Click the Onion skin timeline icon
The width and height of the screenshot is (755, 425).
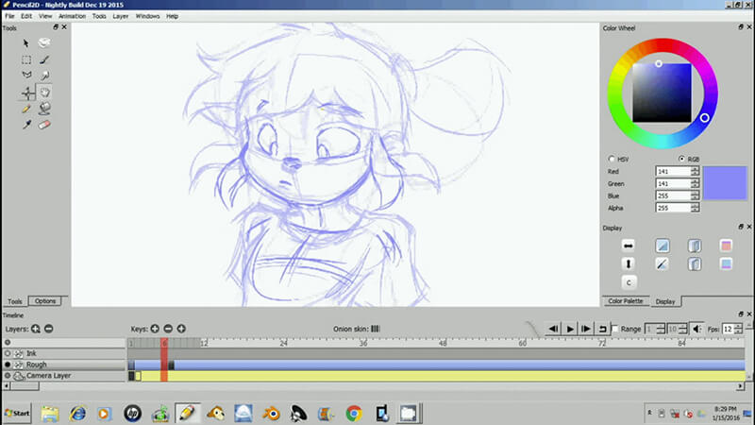coord(376,329)
